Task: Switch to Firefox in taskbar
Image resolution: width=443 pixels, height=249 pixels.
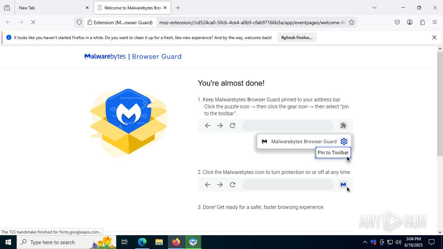Action: tap(176, 242)
